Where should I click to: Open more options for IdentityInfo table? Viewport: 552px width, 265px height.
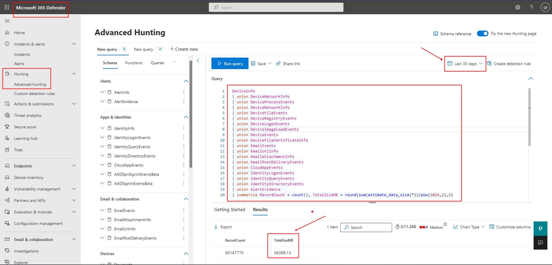184,128
